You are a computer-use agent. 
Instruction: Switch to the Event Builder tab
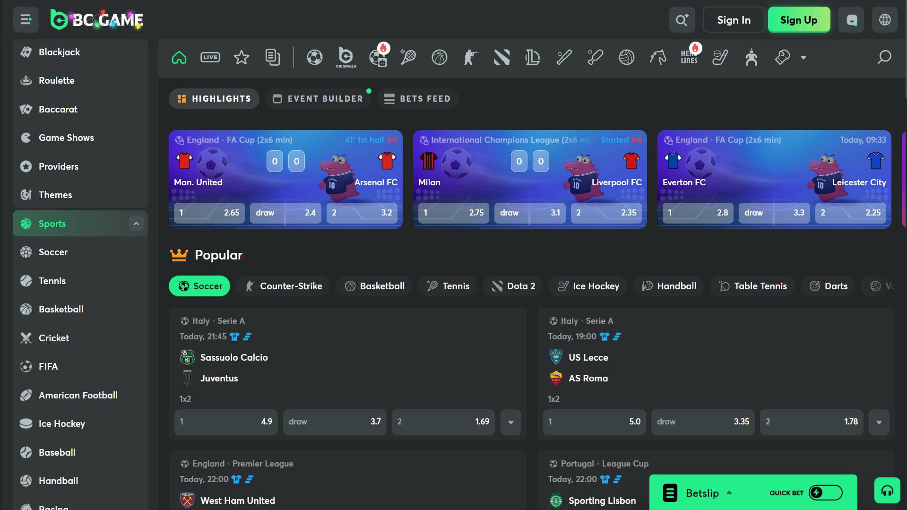[318, 99]
